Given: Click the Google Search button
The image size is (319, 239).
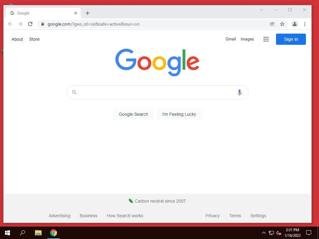Looking at the screenshot, I should point(133,114).
